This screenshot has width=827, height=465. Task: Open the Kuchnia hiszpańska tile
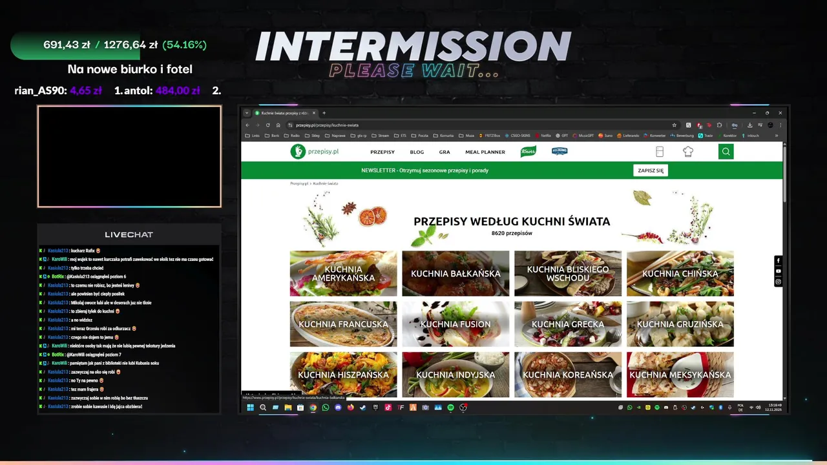tap(344, 375)
